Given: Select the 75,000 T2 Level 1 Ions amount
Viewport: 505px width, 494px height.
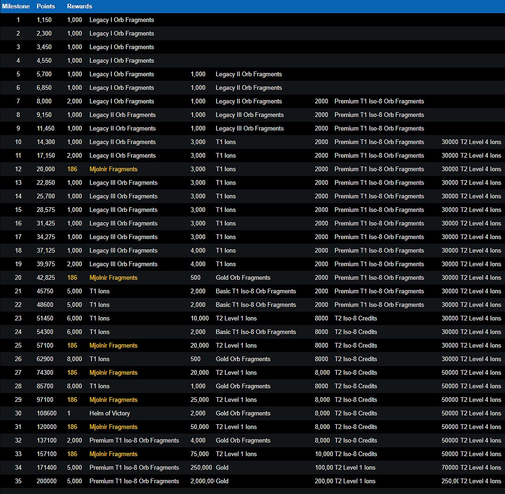Looking at the screenshot, I should [200, 454].
